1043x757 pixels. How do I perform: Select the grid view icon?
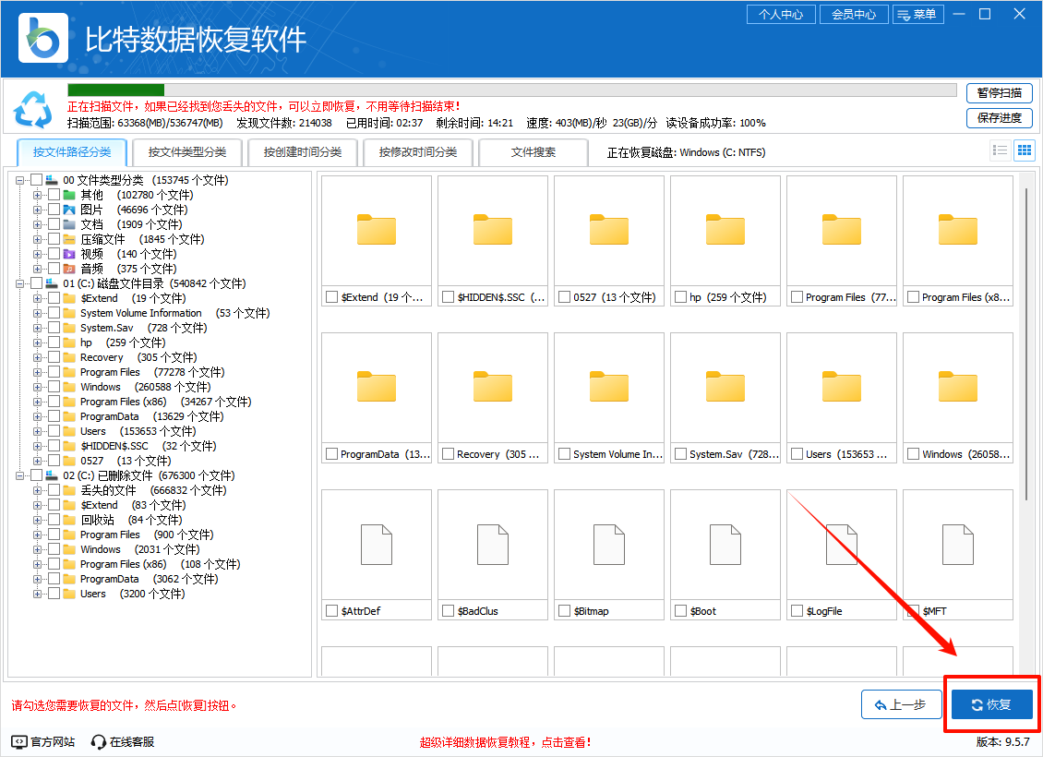[x=1024, y=150]
